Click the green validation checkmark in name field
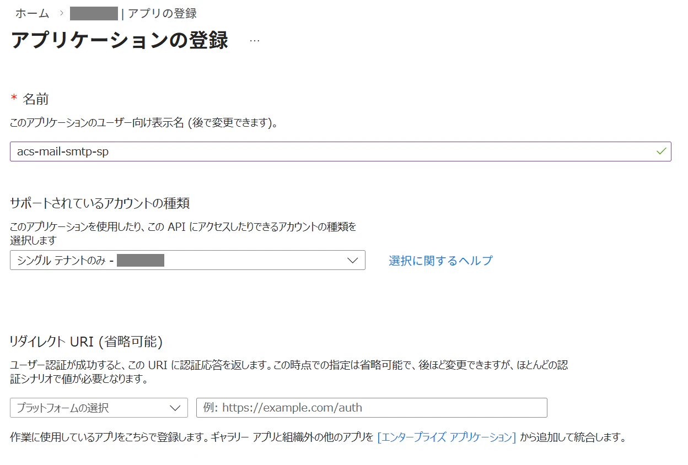This screenshot has width=688, height=465. click(662, 151)
